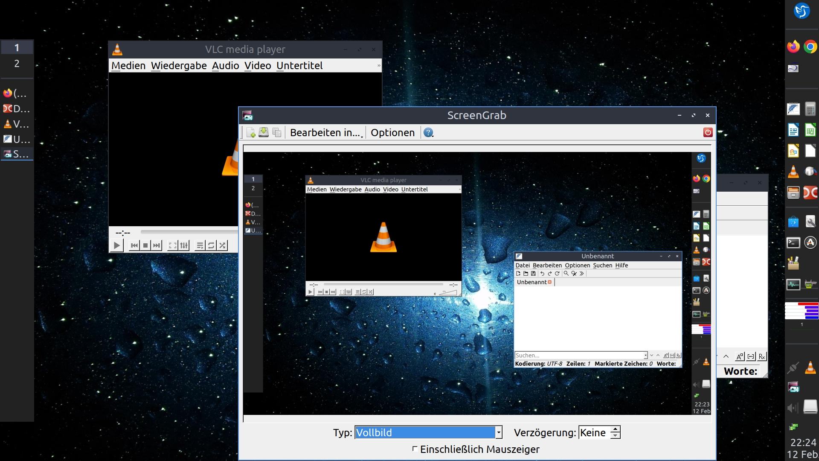Open the Wiedergabe menu in VLC
The width and height of the screenshot is (819, 461).
(x=178, y=66)
